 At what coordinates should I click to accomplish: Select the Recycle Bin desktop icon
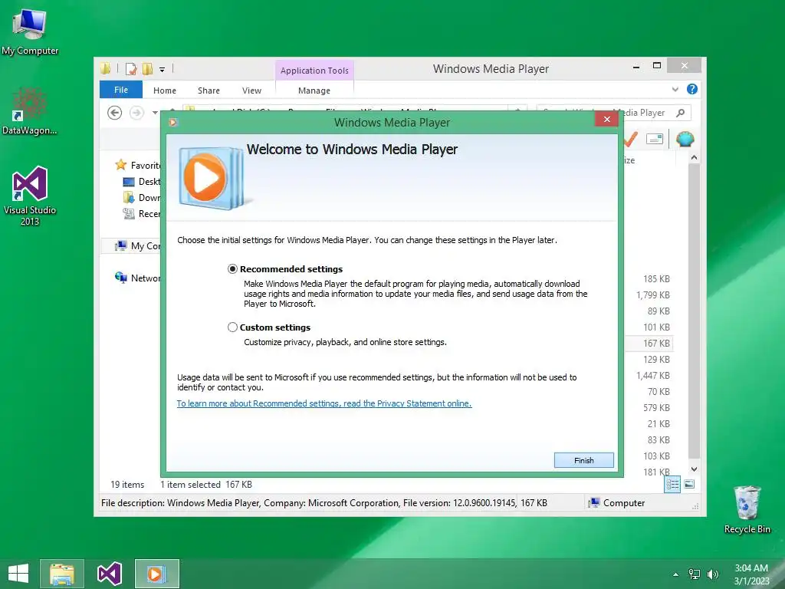(x=747, y=509)
